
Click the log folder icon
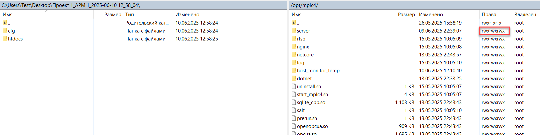click(x=294, y=62)
